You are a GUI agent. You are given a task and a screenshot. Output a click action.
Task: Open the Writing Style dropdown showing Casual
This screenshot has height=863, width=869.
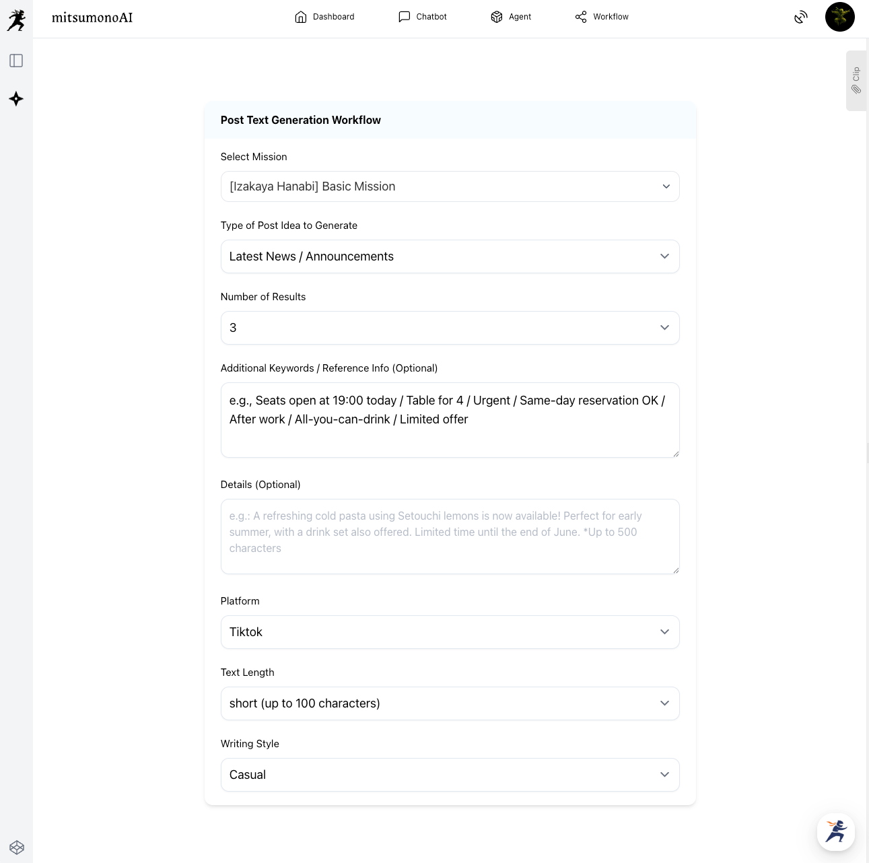tap(450, 775)
